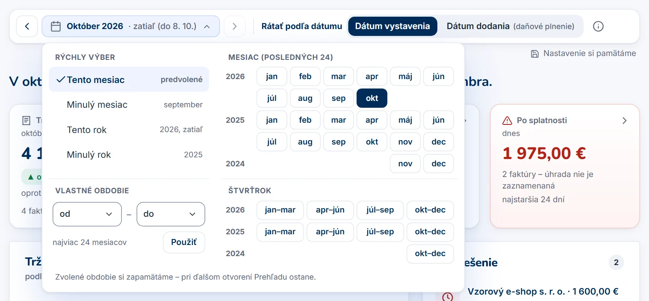Pick apr 2026 month

point(372,77)
